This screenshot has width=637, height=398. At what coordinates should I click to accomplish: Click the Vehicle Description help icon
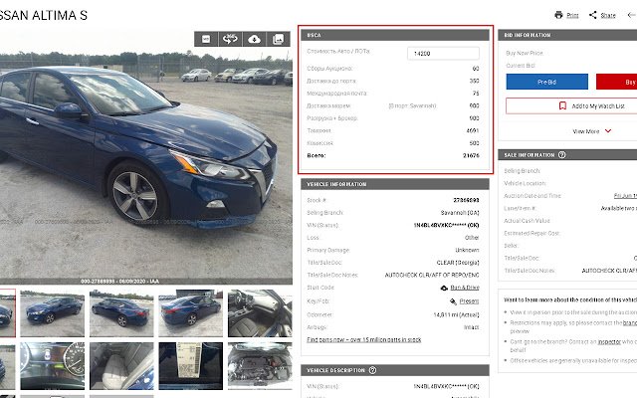[372, 370]
